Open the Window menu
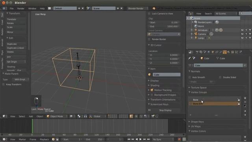252x142 pixels. (32, 8)
